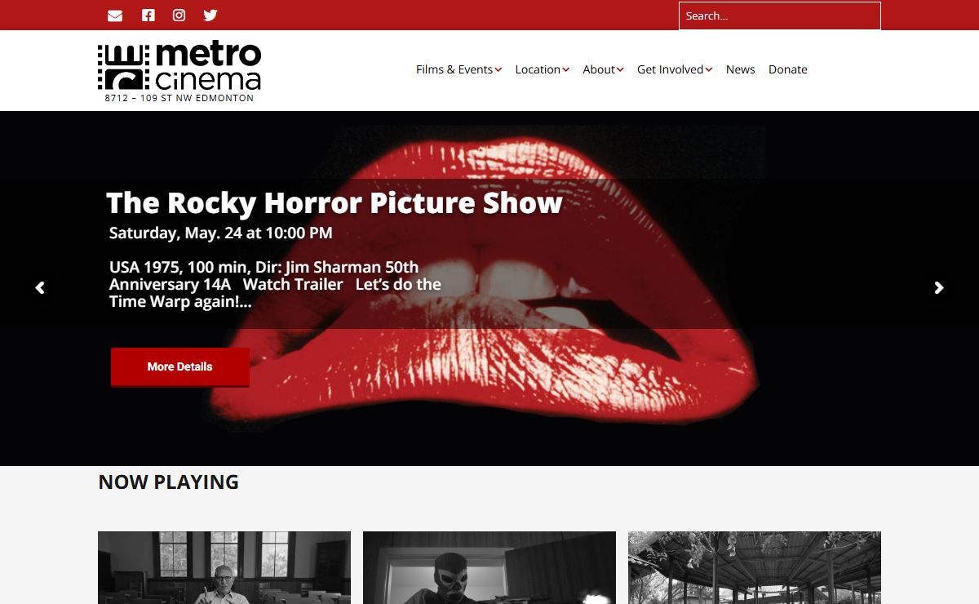Click the More Details button
This screenshot has width=979, height=604.
pyautogui.click(x=180, y=366)
